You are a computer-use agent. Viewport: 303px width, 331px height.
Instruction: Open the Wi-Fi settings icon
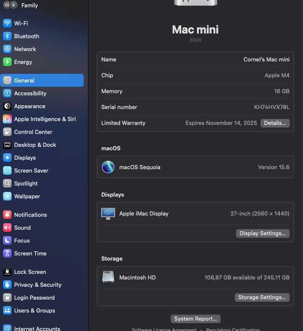tap(7, 23)
